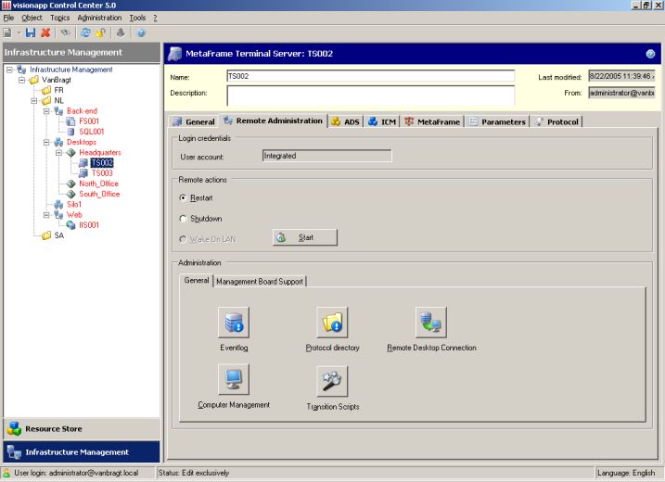Image resolution: width=665 pixels, height=482 pixels.
Task: Click the FS001 server icon
Action: click(x=70, y=121)
